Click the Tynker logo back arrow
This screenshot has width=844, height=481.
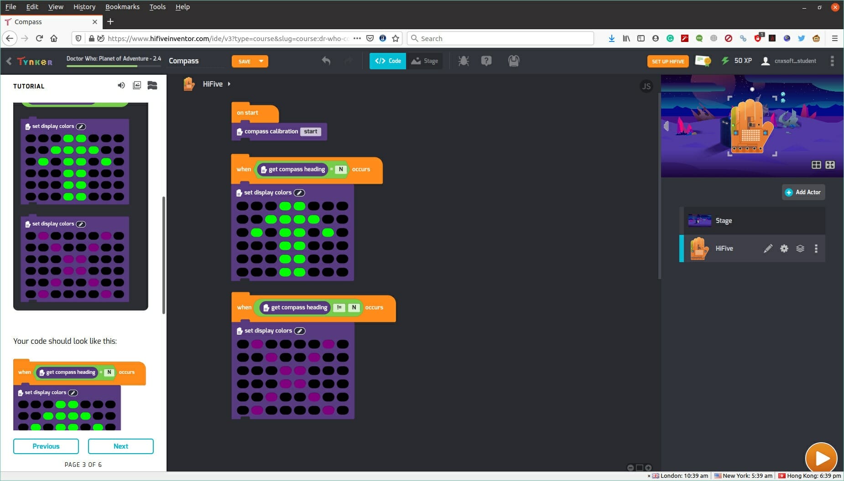point(9,61)
